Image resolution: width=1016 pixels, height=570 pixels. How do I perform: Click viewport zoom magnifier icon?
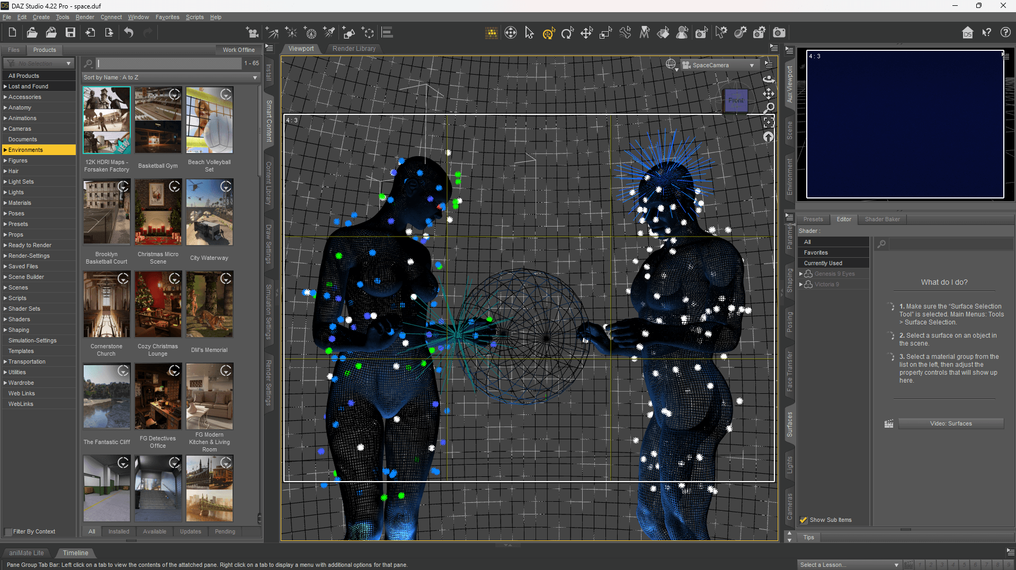coord(769,108)
